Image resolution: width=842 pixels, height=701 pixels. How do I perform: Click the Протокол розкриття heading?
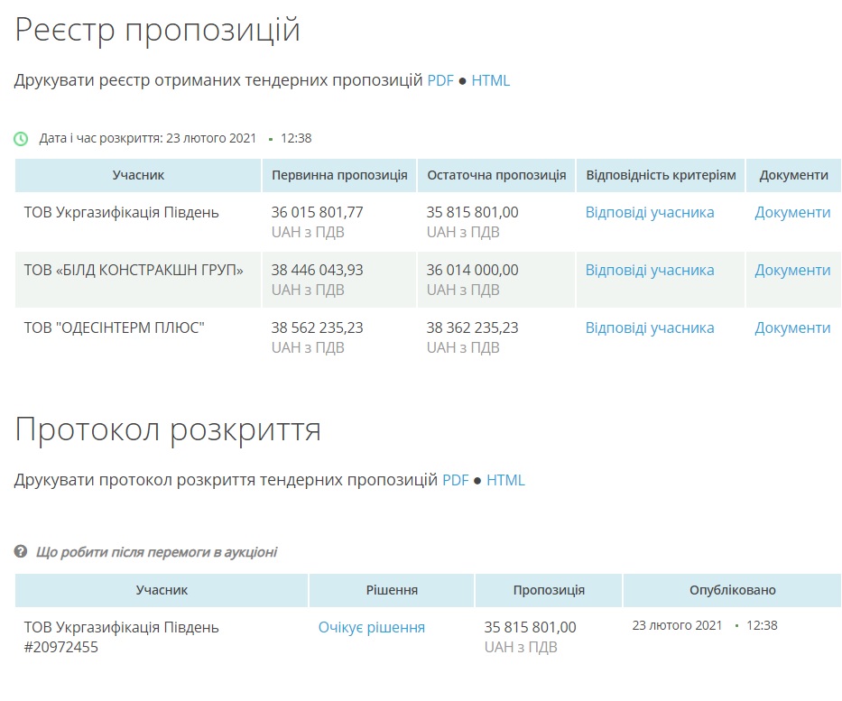pyautogui.click(x=168, y=430)
